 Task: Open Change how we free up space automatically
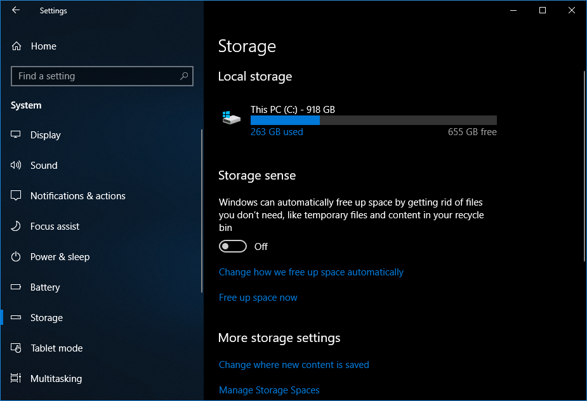(x=311, y=272)
